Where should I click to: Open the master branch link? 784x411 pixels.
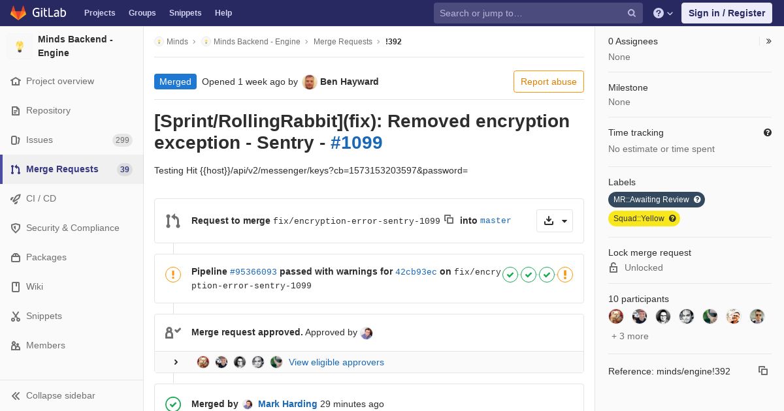click(x=496, y=221)
